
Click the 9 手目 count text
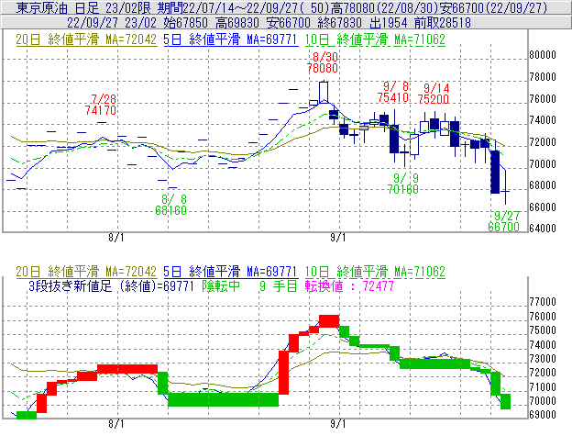279,285
